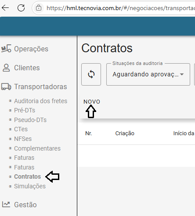Sort by the Criação column header

click(x=125, y=133)
